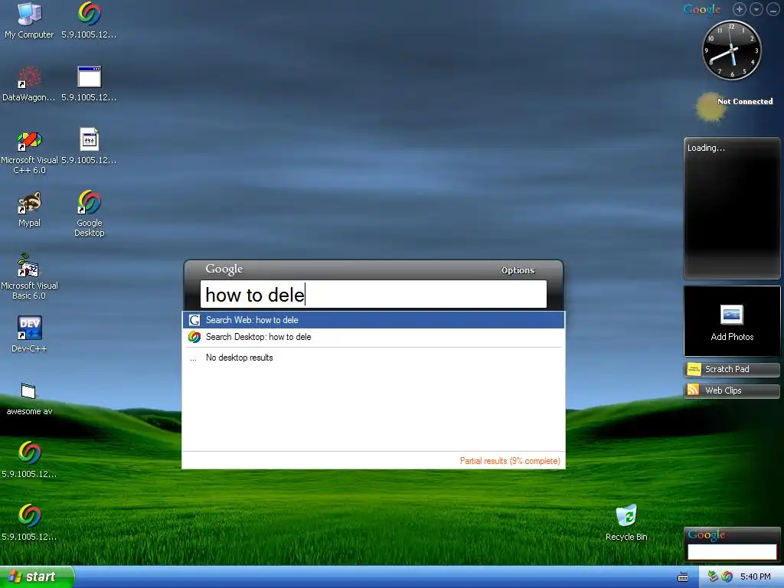Image resolution: width=784 pixels, height=588 pixels.
Task: Select the lowest 5.9.1005.12 swirl icon above Start
Action: coord(29,522)
